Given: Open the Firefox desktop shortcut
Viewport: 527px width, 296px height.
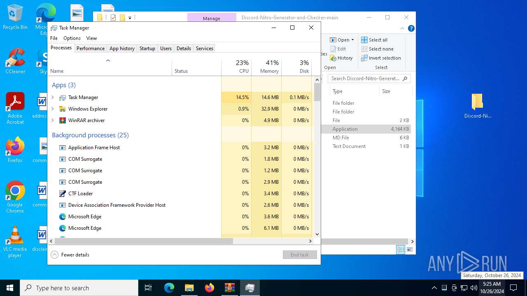Looking at the screenshot, I should [15, 150].
